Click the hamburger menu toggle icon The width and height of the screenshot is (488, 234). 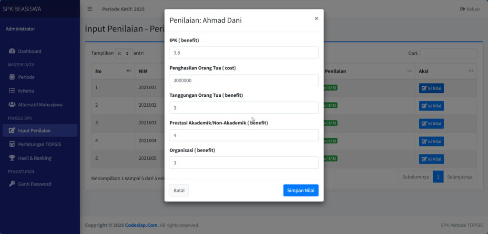[90, 9]
